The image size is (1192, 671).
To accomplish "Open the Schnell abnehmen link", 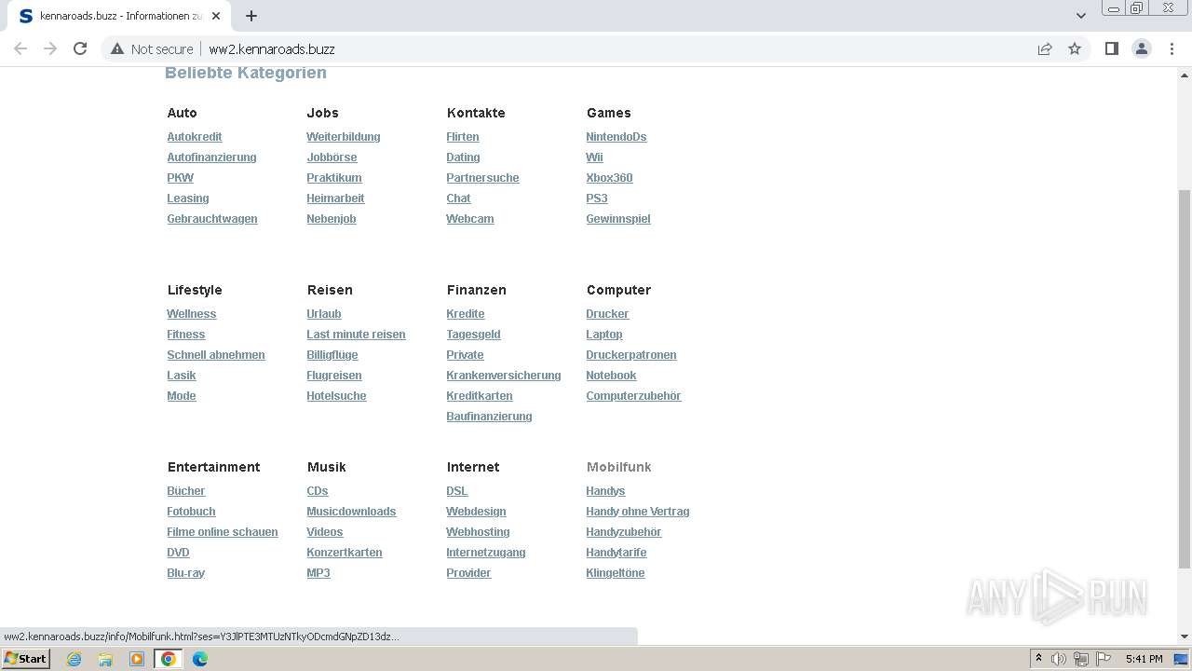I will tap(216, 355).
